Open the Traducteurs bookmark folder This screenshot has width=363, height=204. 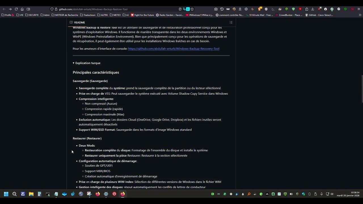(x=88, y=15)
